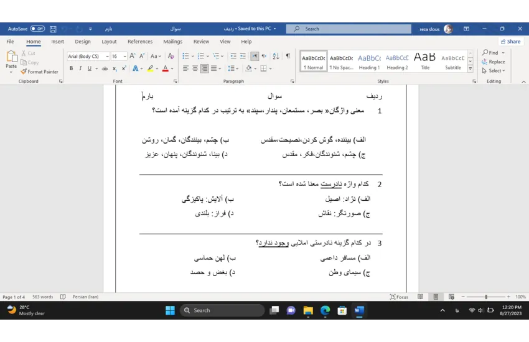The height and width of the screenshot is (342, 529).
Task: Toggle the AutoSave switch
Action: click(x=37, y=29)
